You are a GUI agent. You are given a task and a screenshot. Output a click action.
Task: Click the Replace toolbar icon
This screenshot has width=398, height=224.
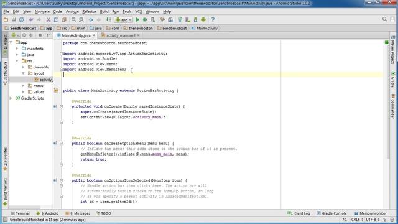(81, 19)
